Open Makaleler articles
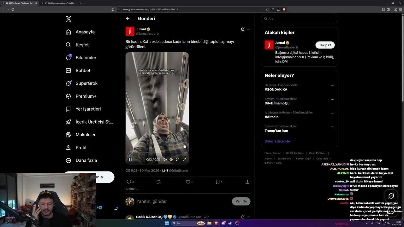This screenshot has height=227, width=404. click(x=80, y=135)
